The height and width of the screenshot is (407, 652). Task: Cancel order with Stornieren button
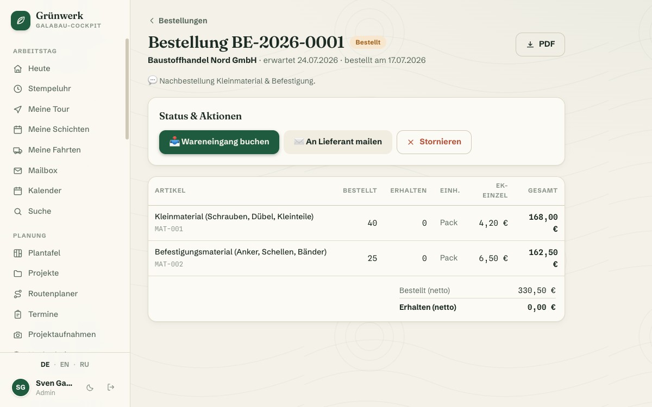pos(434,142)
